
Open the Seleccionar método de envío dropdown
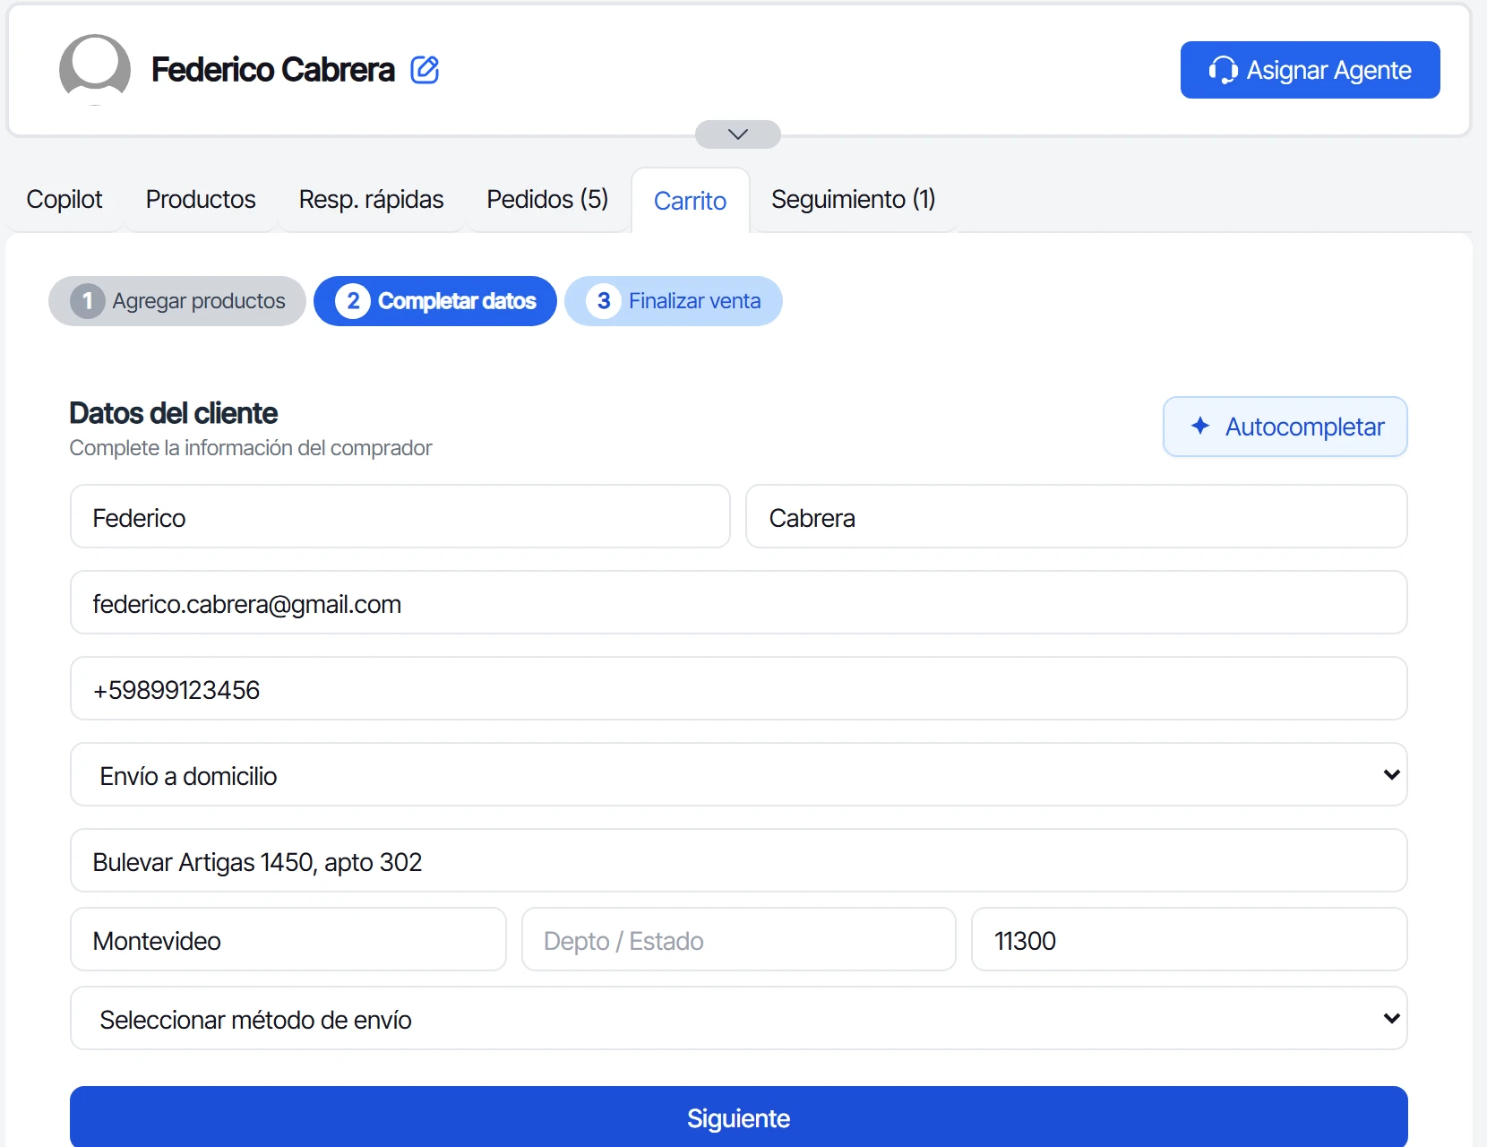tap(739, 1018)
